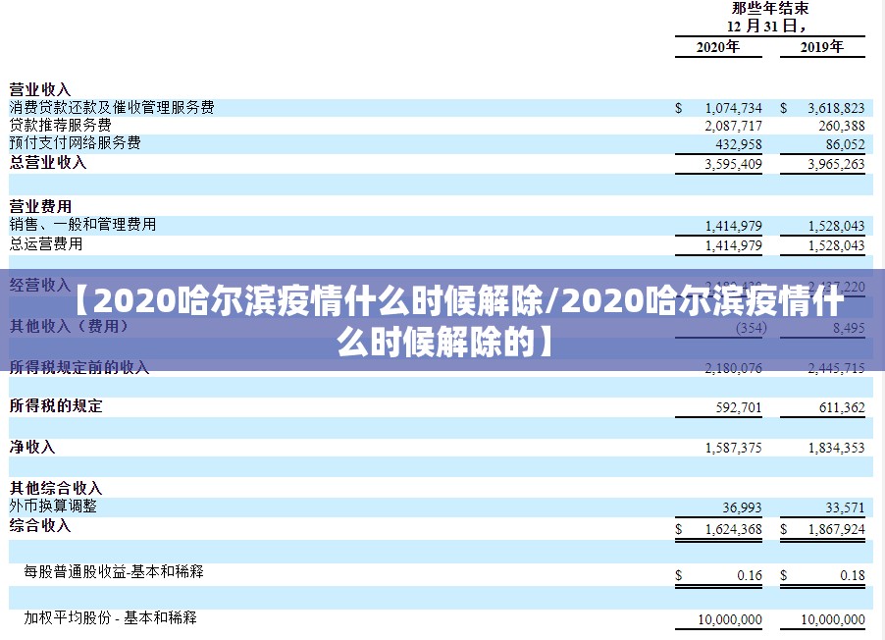Click the 总营业收入 2020 value 3,595,409
Viewport: 885px width, 640px height.
coord(733,164)
